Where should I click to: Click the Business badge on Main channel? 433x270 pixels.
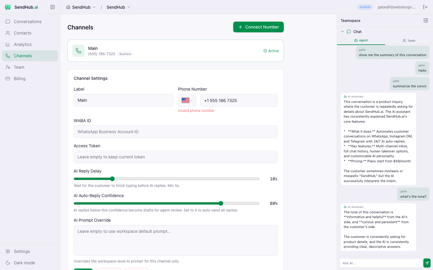coord(125,54)
